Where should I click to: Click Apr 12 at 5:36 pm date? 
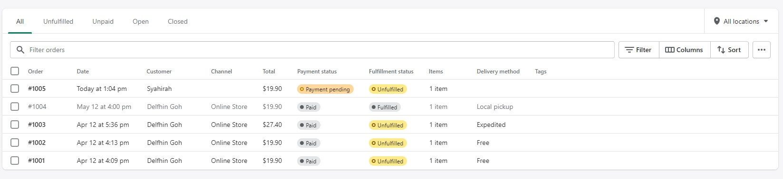(103, 125)
